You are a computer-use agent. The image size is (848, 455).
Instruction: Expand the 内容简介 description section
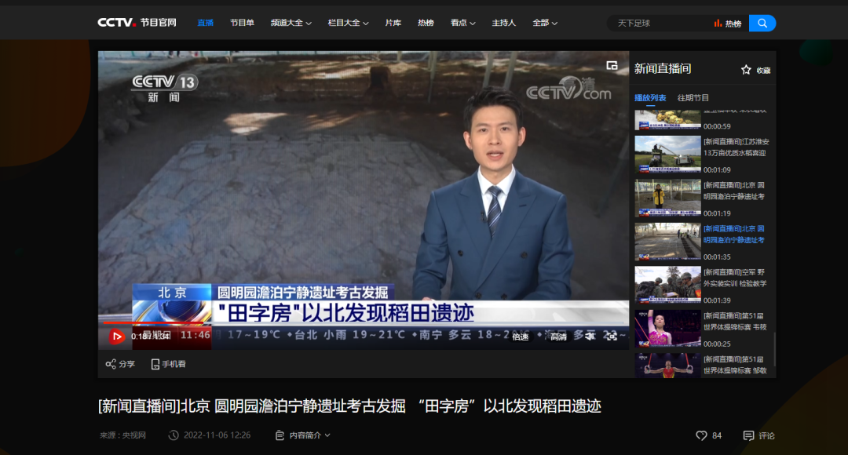click(302, 435)
